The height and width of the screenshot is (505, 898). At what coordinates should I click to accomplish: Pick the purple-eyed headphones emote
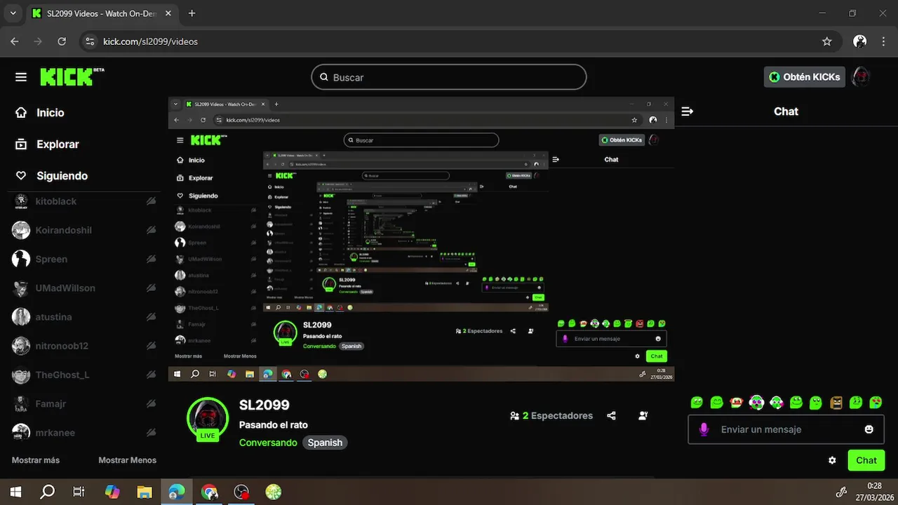[x=756, y=403]
